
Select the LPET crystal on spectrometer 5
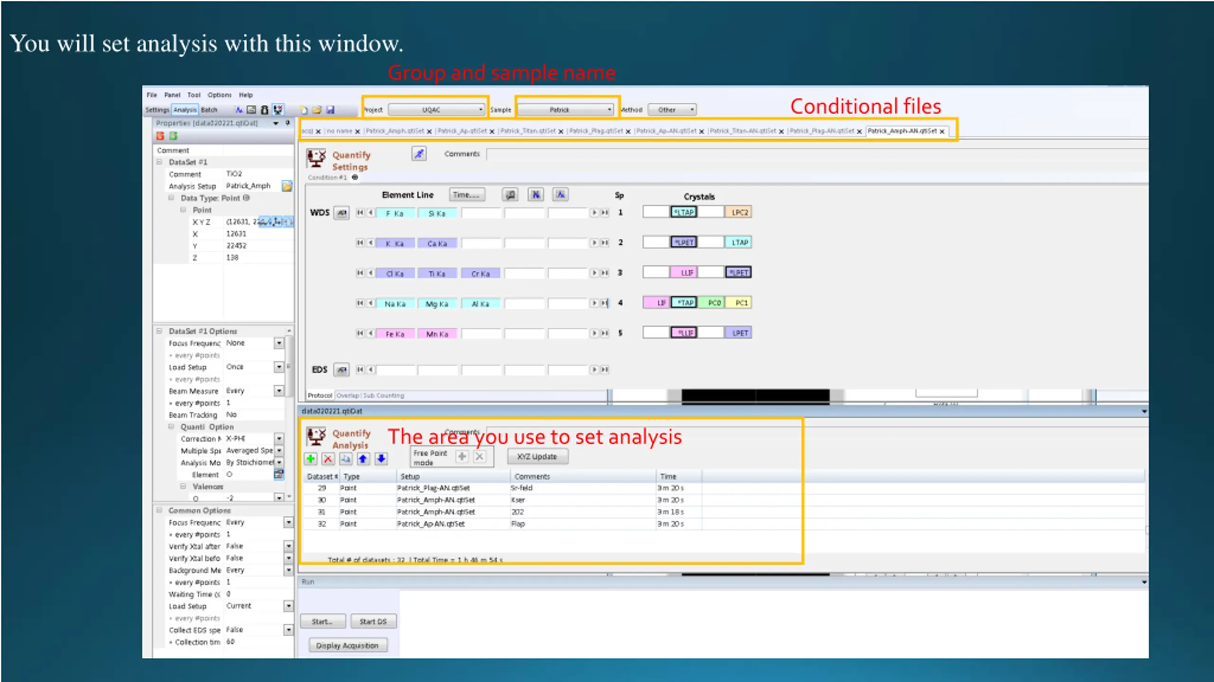739,333
